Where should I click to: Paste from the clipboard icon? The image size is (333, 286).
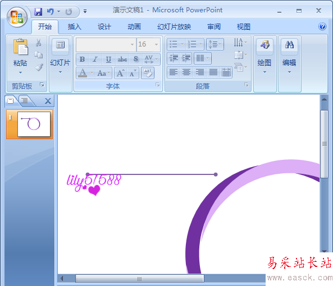pos(20,47)
